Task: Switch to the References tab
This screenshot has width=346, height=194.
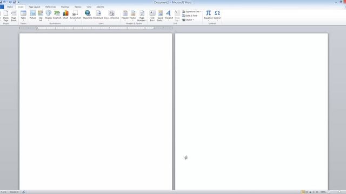Action: (50, 7)
